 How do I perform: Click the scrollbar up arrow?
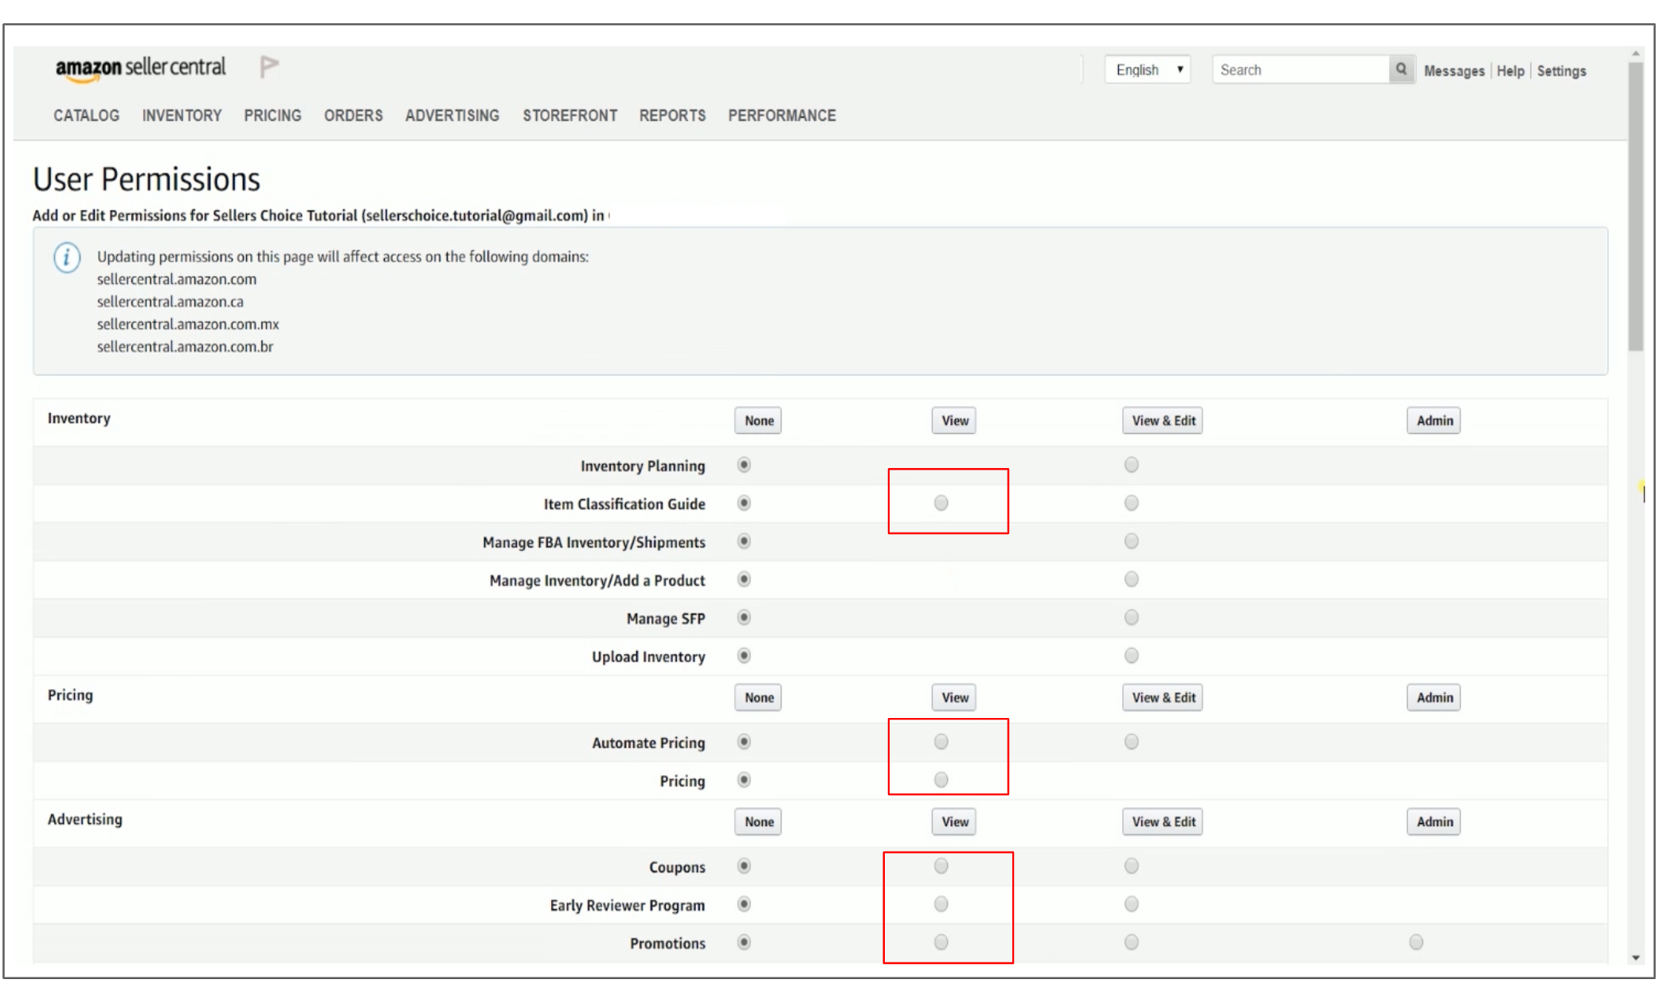pos(1636,54)
